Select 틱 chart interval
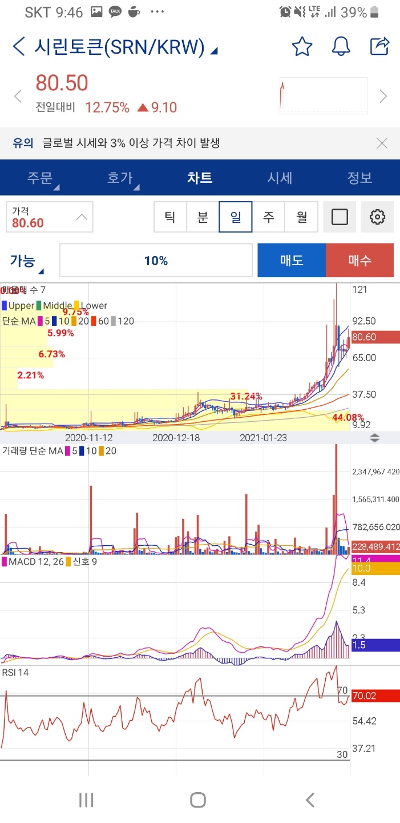Image resolution: width=400 pixels, height=823 pixels. click(170, 217)
